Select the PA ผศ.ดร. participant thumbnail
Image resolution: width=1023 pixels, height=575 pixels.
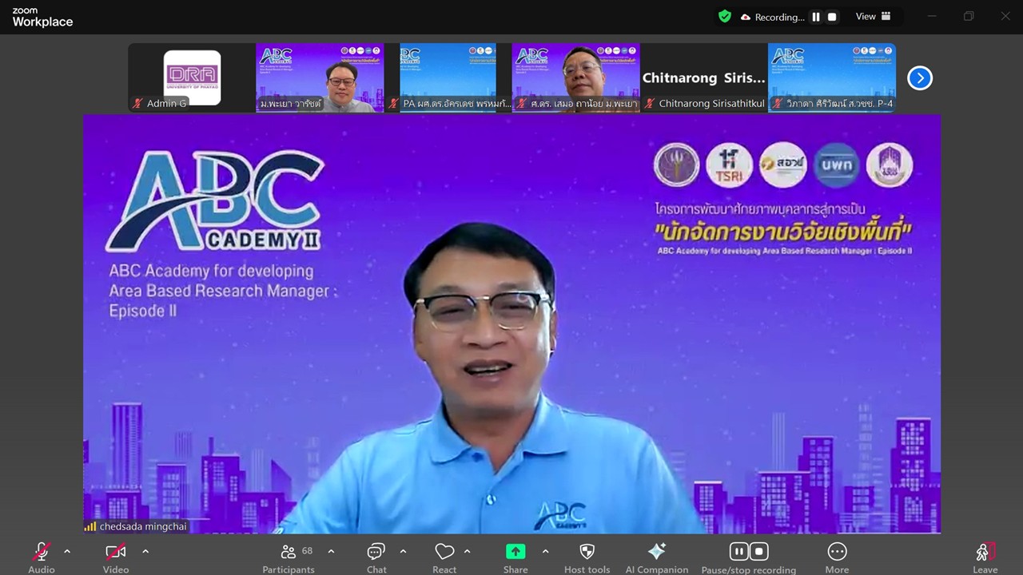point(448,77)
